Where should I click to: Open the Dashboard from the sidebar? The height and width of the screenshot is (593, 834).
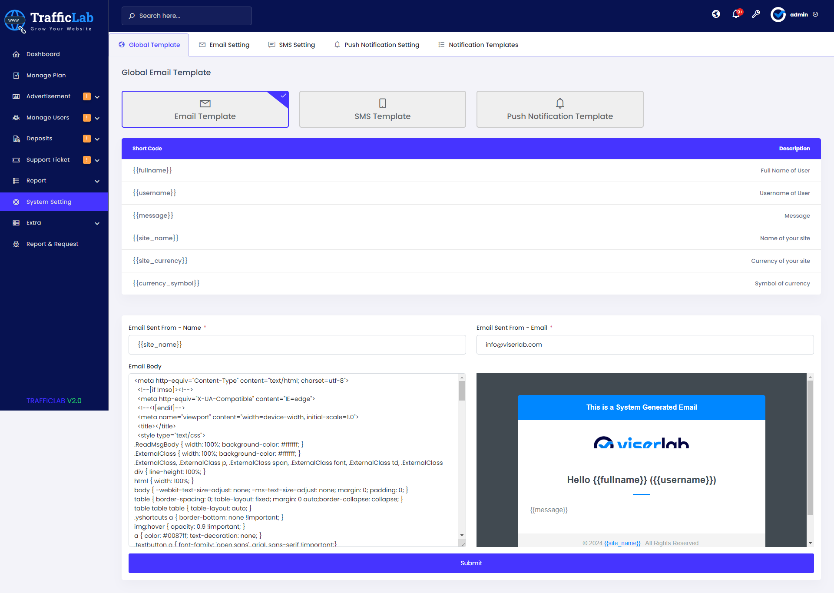(43, 54)
